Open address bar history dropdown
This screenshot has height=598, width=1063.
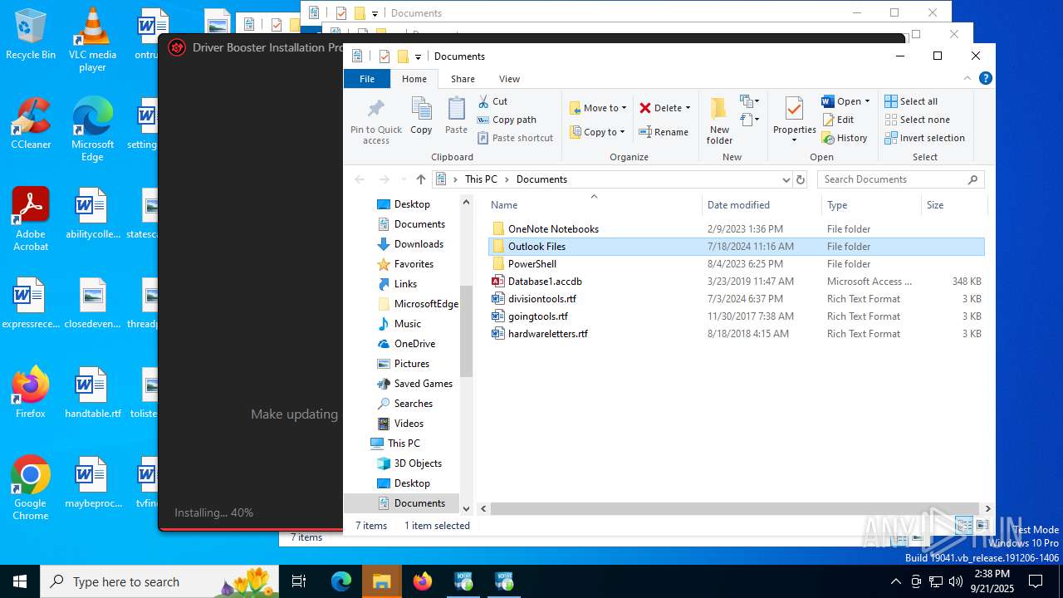786,179
